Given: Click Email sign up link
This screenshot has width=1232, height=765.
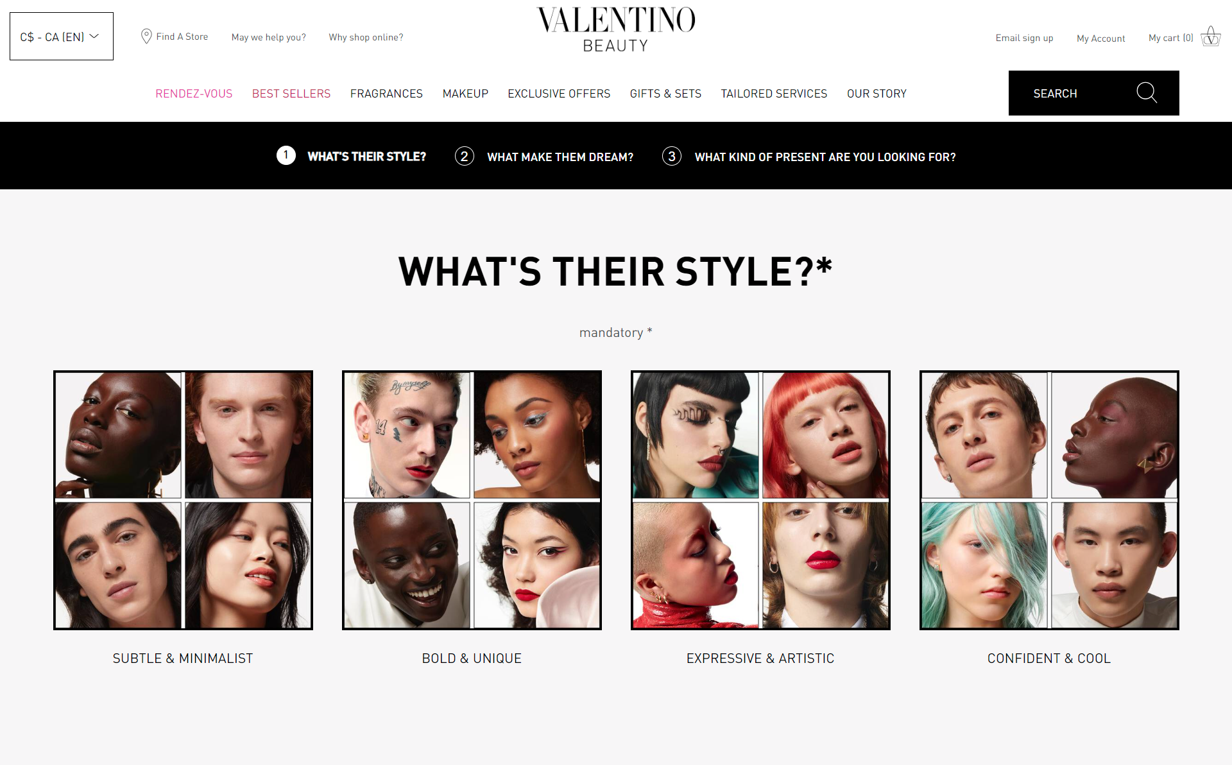Looking at the screenshot, I should (1024, 38).
